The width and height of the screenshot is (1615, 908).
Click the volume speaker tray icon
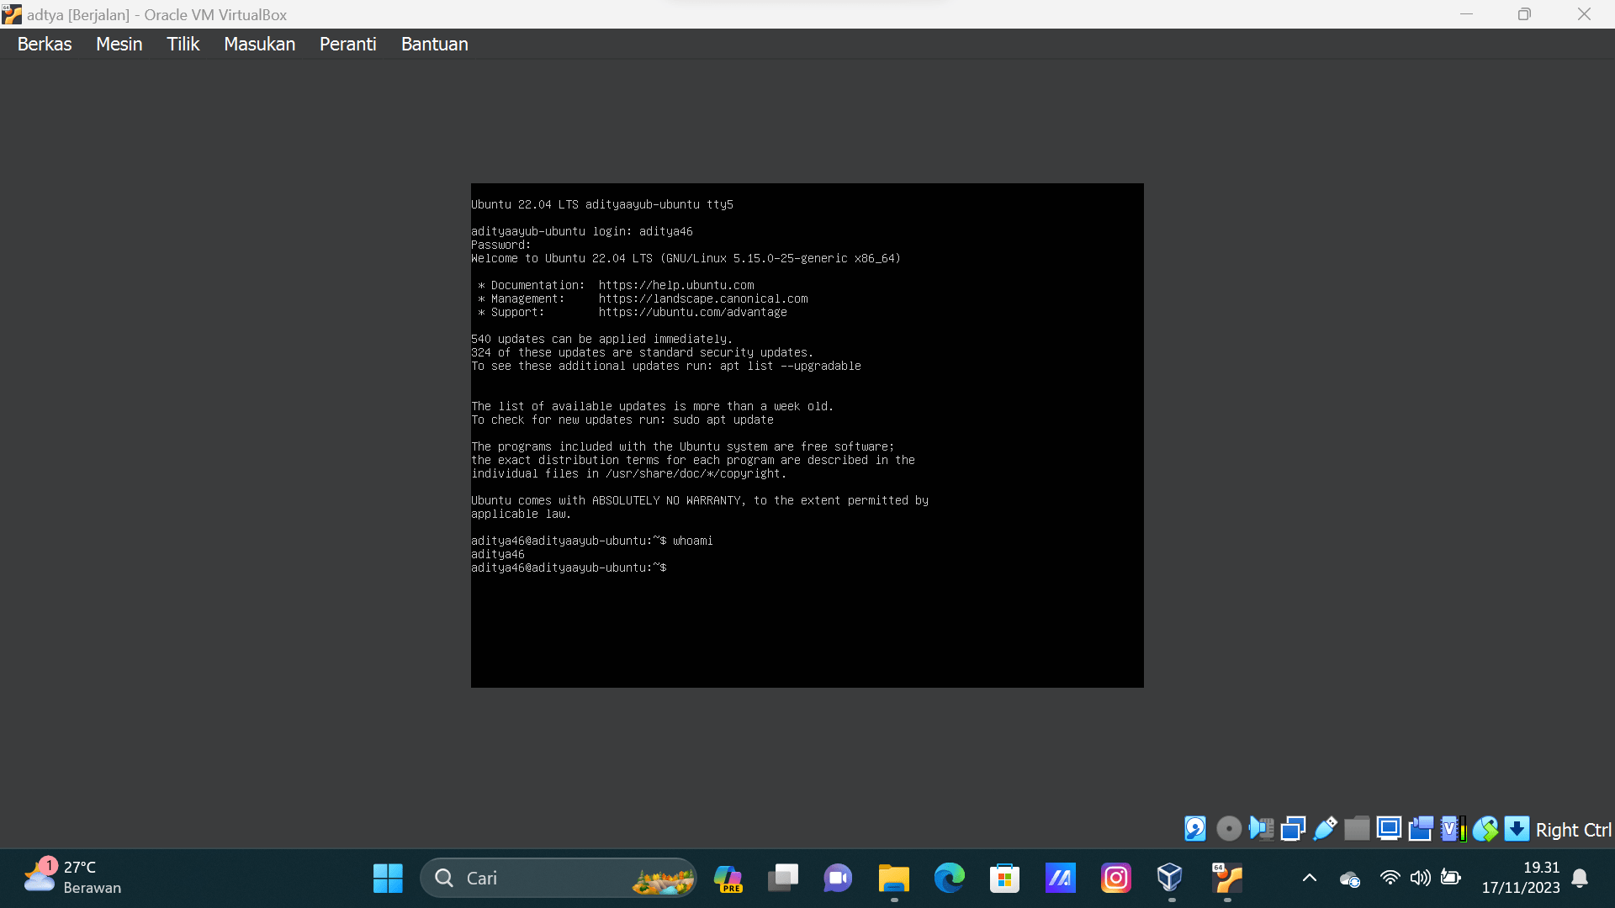(x=1421, y=879)
